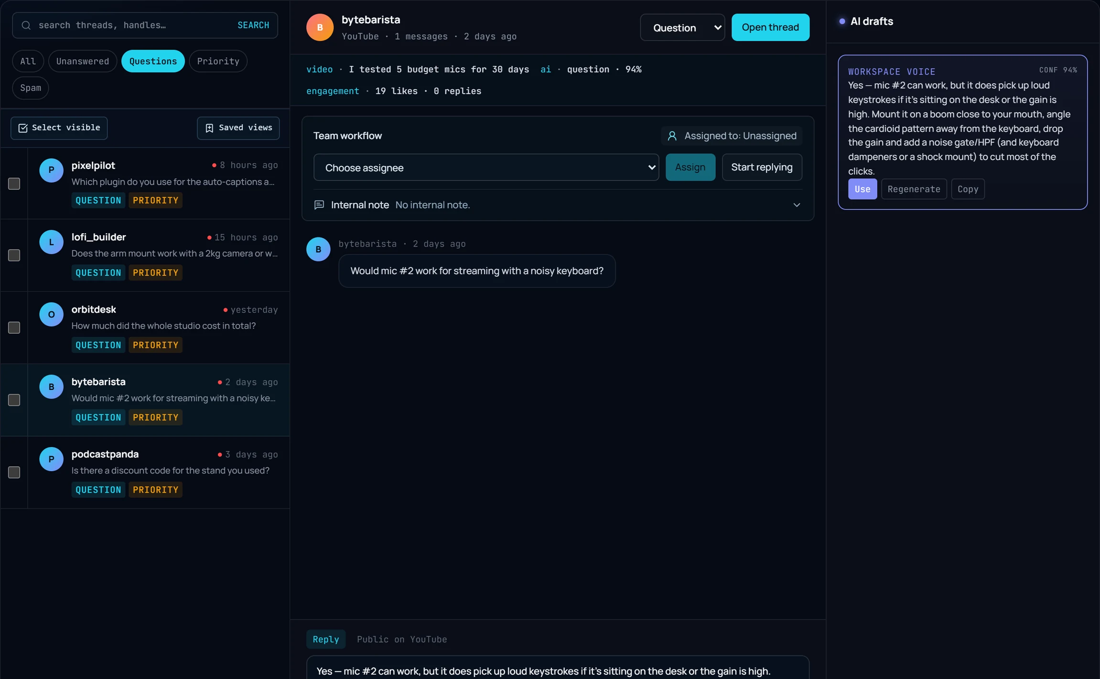Tick the checkbox for podcastpanda thread

(14, 472)
